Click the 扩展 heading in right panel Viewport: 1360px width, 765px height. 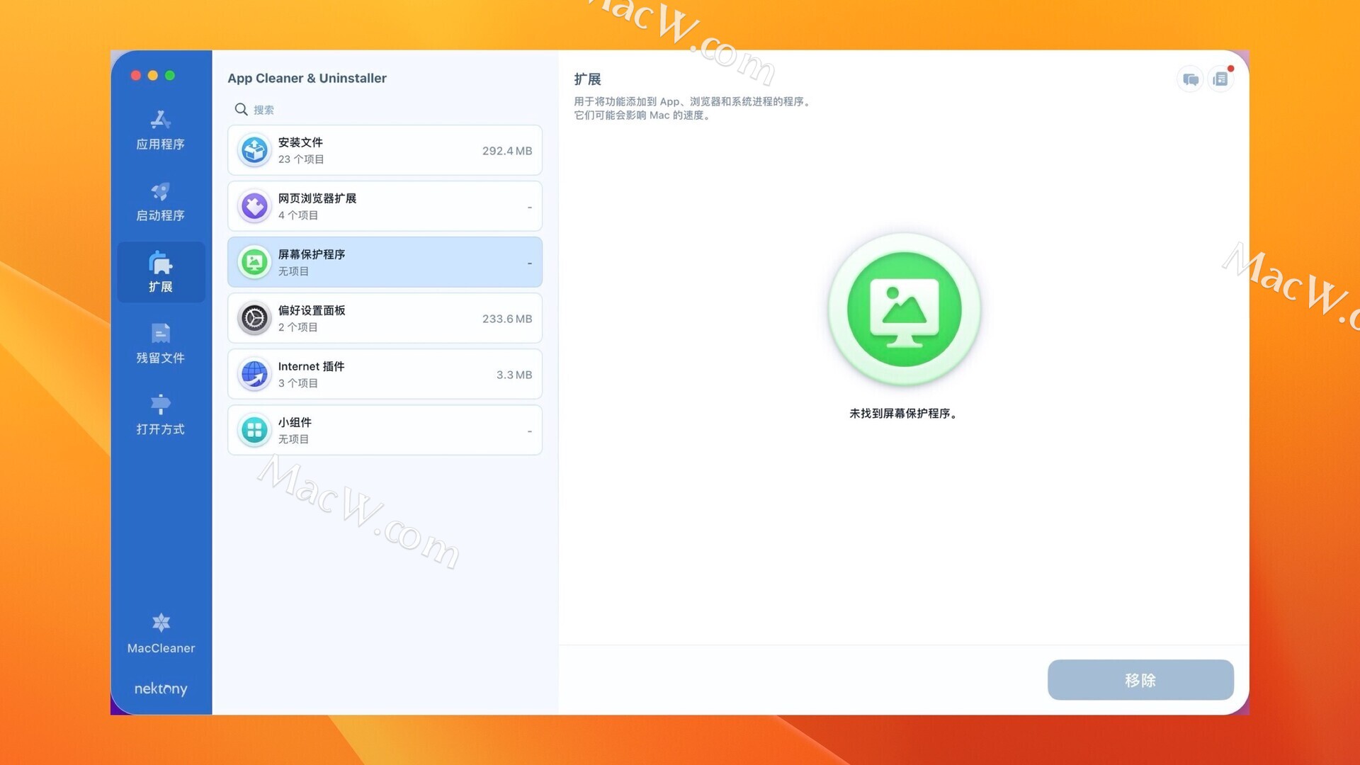pos(587,79)
